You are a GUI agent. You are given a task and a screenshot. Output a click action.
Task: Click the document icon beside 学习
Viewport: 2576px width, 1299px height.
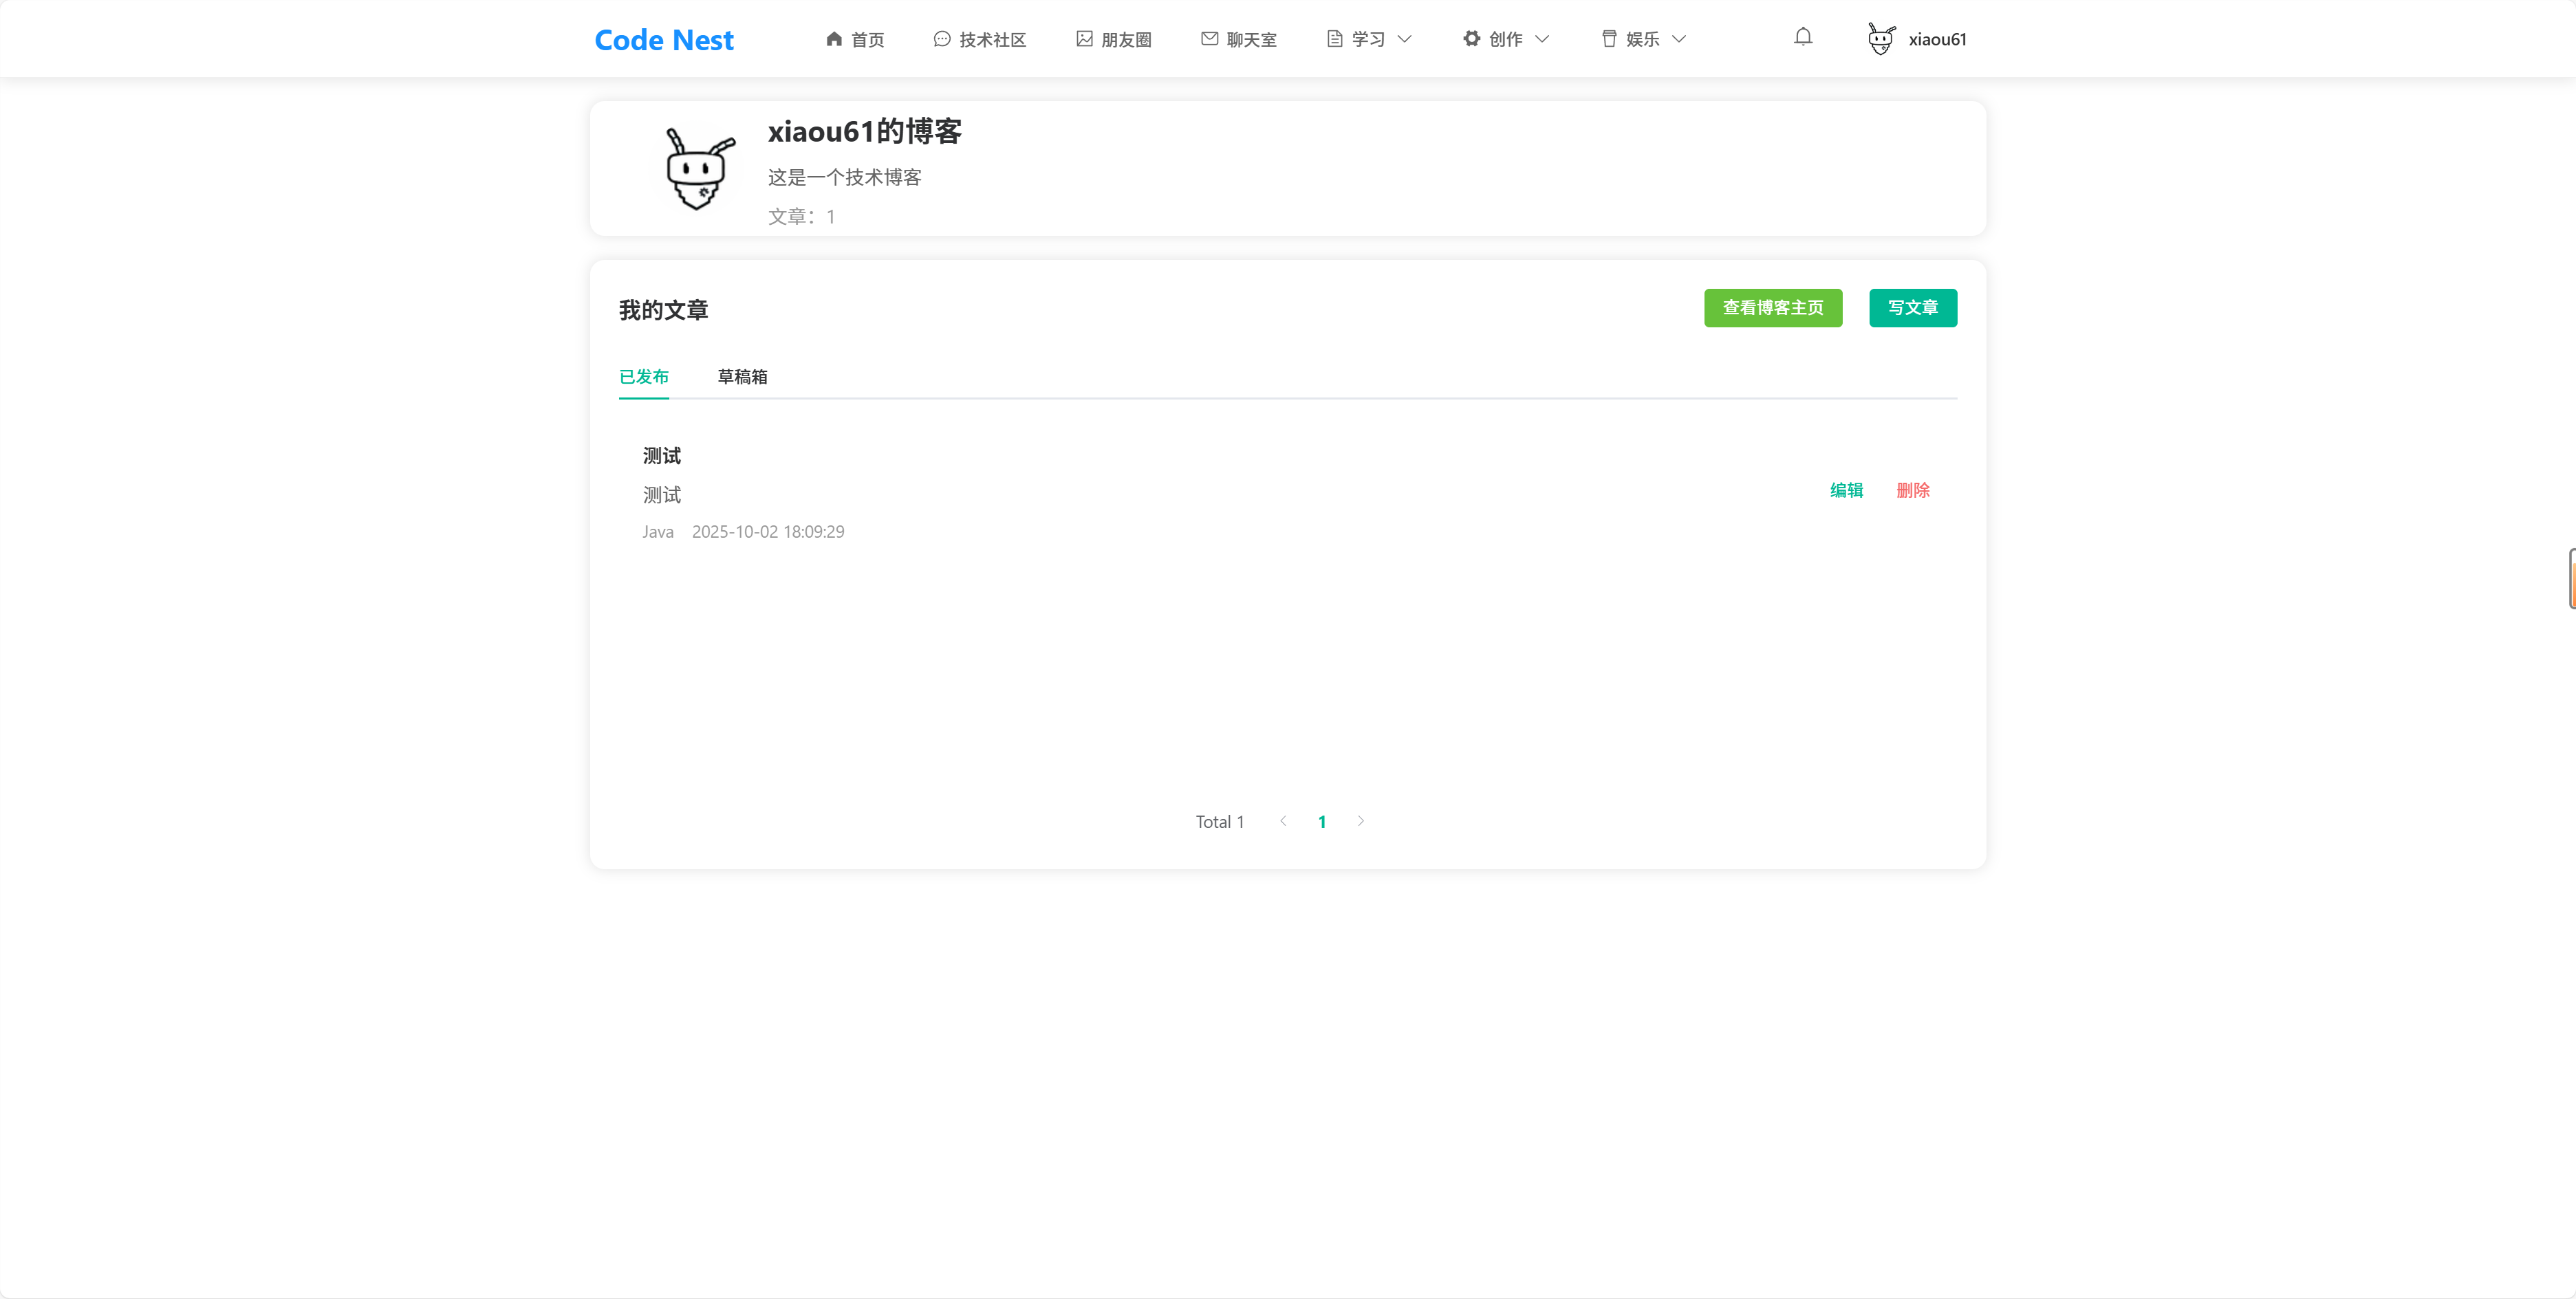point(1334,39)
